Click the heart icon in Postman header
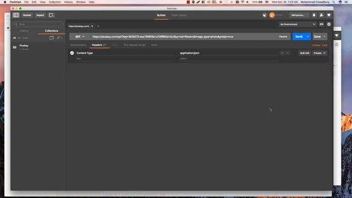The width and height of the screenshot is (352, 198). click(329, 15)
